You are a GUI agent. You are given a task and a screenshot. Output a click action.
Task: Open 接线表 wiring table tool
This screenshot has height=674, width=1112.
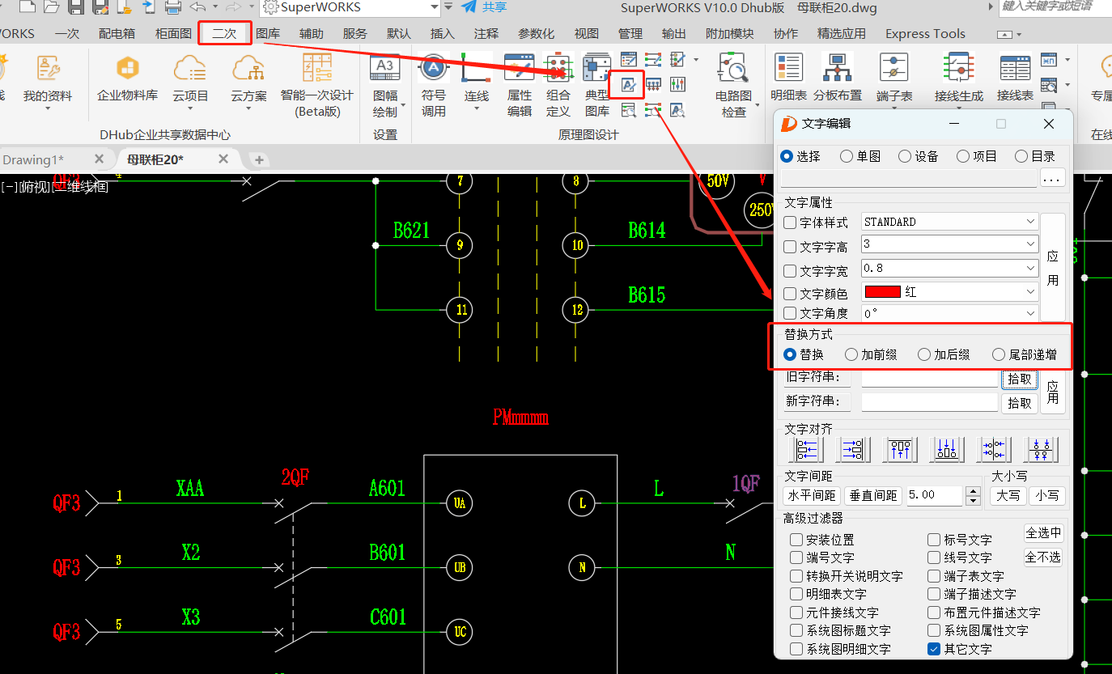[1015, 78]
